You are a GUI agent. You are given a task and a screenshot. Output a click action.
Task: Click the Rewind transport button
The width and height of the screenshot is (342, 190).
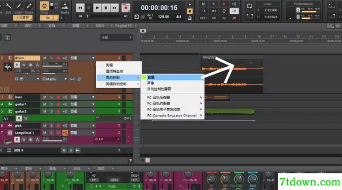[x=80, y=8]
